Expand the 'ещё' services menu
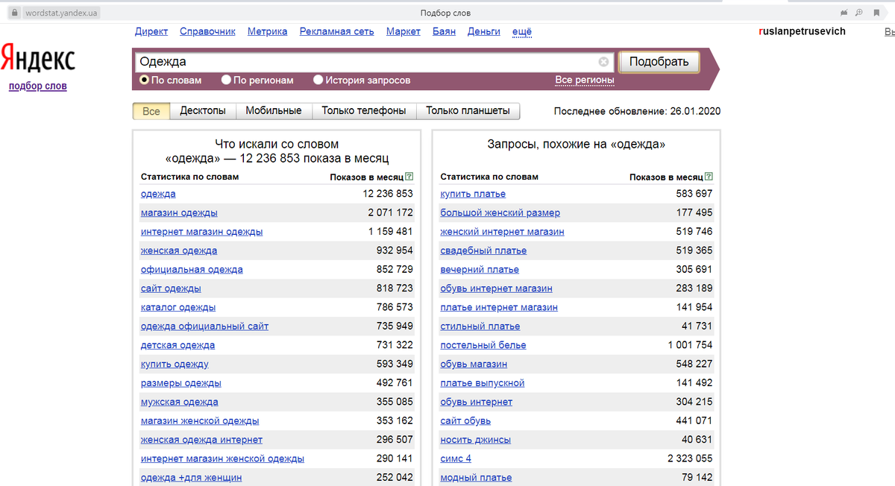This screenshot has height=486, width=895. click(x=522, y=31)
